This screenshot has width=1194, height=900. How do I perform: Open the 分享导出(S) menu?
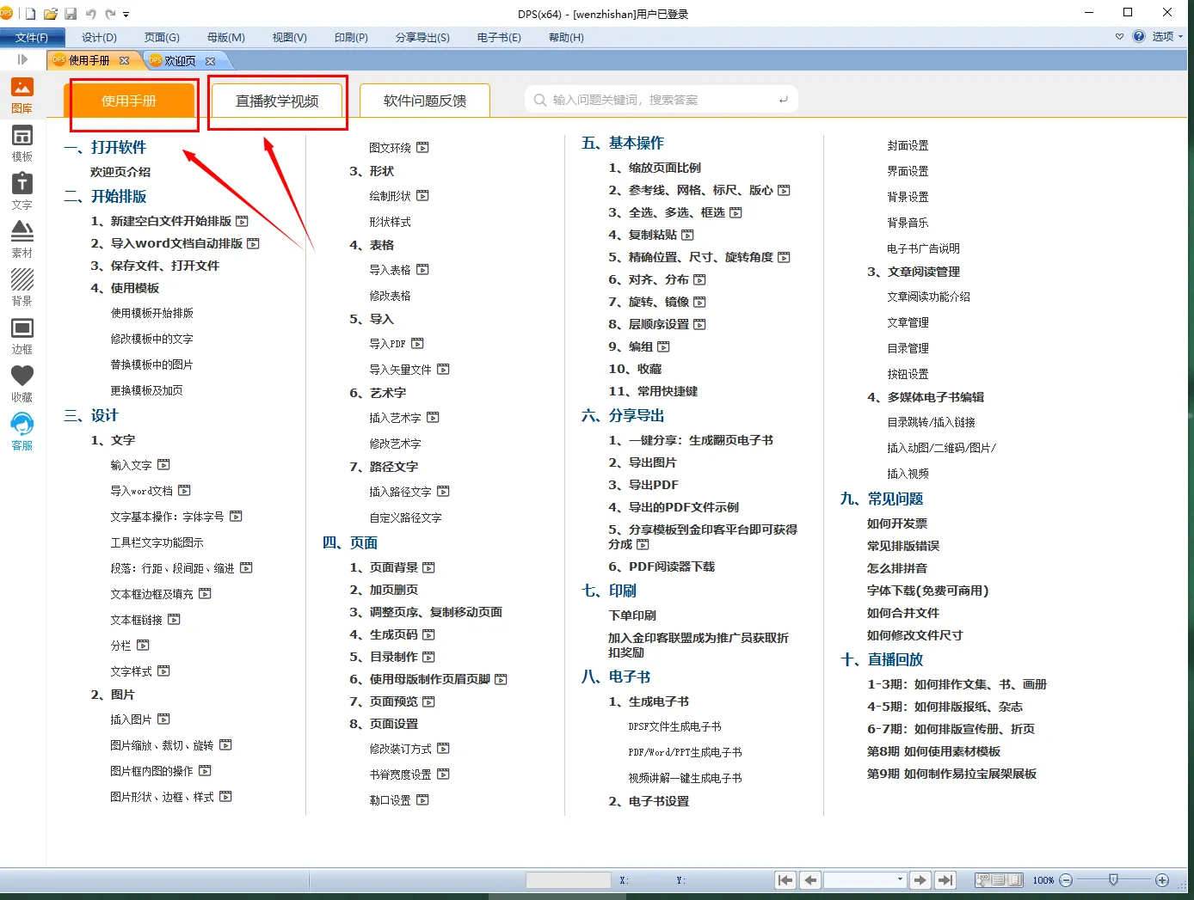422,38
